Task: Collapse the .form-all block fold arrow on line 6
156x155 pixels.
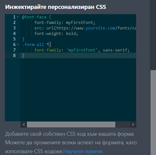Action: (18, 44)
